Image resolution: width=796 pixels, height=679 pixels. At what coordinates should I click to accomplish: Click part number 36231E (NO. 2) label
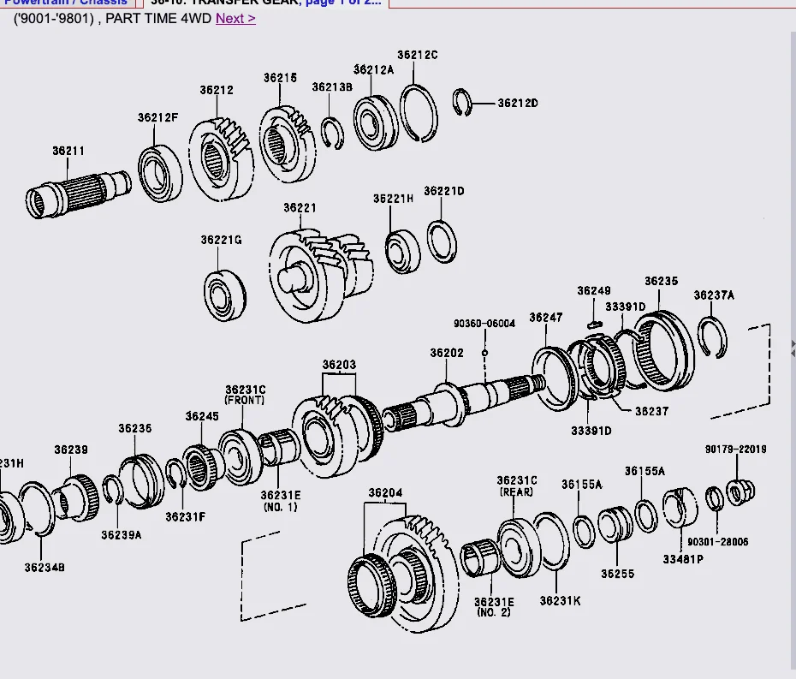click(x=494, y=607)
